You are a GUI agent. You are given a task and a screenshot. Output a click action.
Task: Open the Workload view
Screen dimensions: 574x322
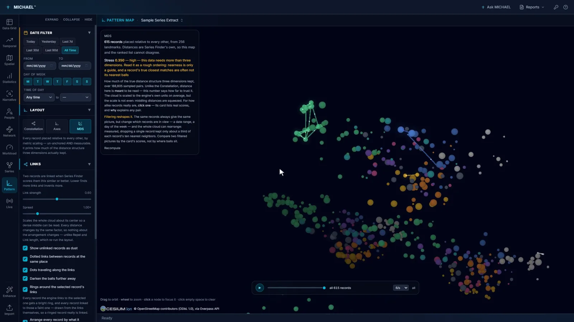pyautogui.click(x=9, y=150)
